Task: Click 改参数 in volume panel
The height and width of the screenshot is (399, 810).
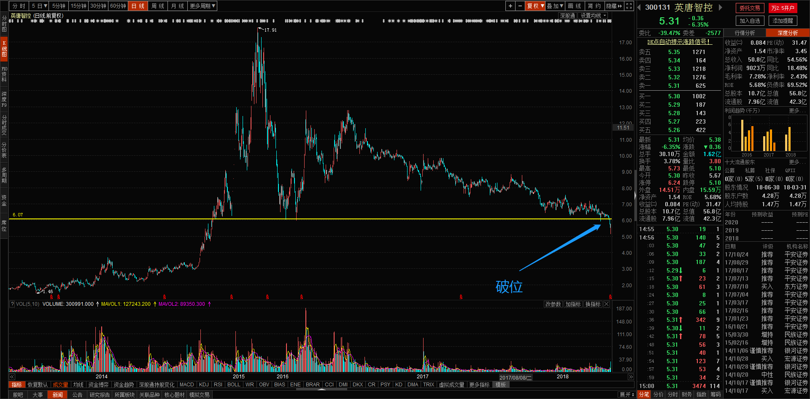Action: [553, 304]
